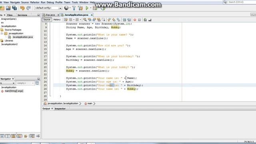The image size is (256, 144).
Task: Select main(String[] args) in Navigator
Action: 14,91
